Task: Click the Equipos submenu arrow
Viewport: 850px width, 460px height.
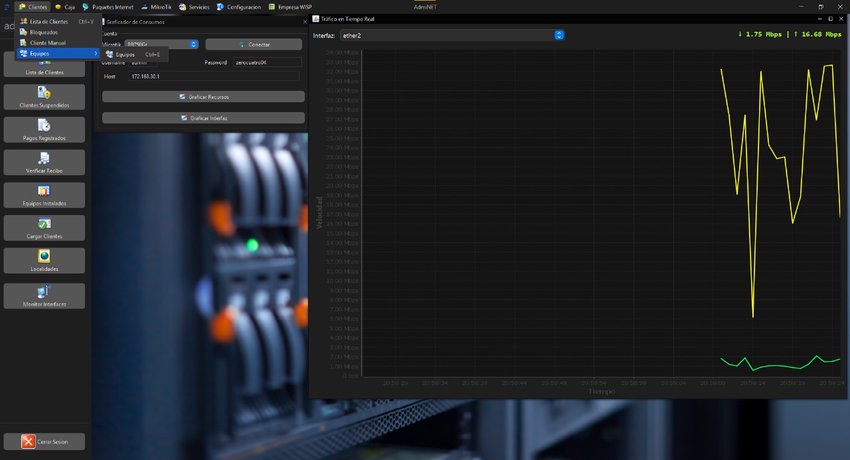Action: (x=96, y=53)
